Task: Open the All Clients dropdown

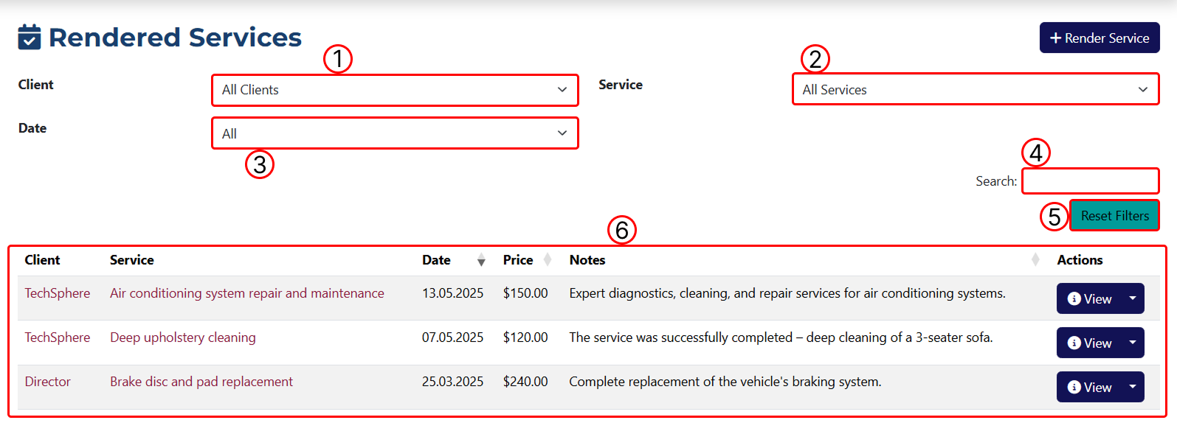Action: click(x=395, y=90)
